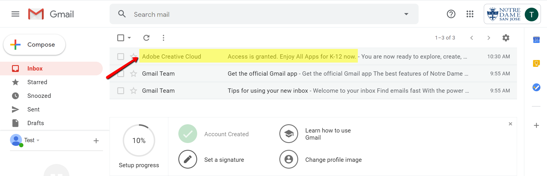
Task: Star the Get the official Gmail app email
Action: [134, 74]
